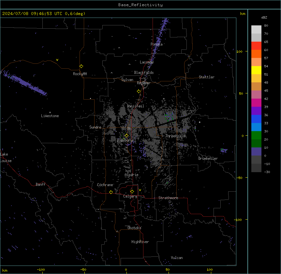Image resolution: width=281 pixels, height=274 pixels.
Task: Click the Ponoka map label
Action: tap(156, 44)
